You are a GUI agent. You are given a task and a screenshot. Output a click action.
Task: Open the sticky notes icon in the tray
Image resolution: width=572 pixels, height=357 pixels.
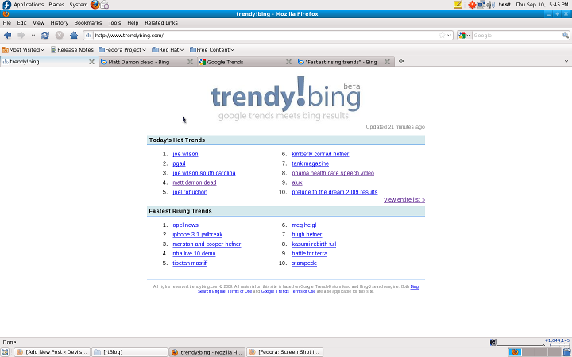coord(458,5)
